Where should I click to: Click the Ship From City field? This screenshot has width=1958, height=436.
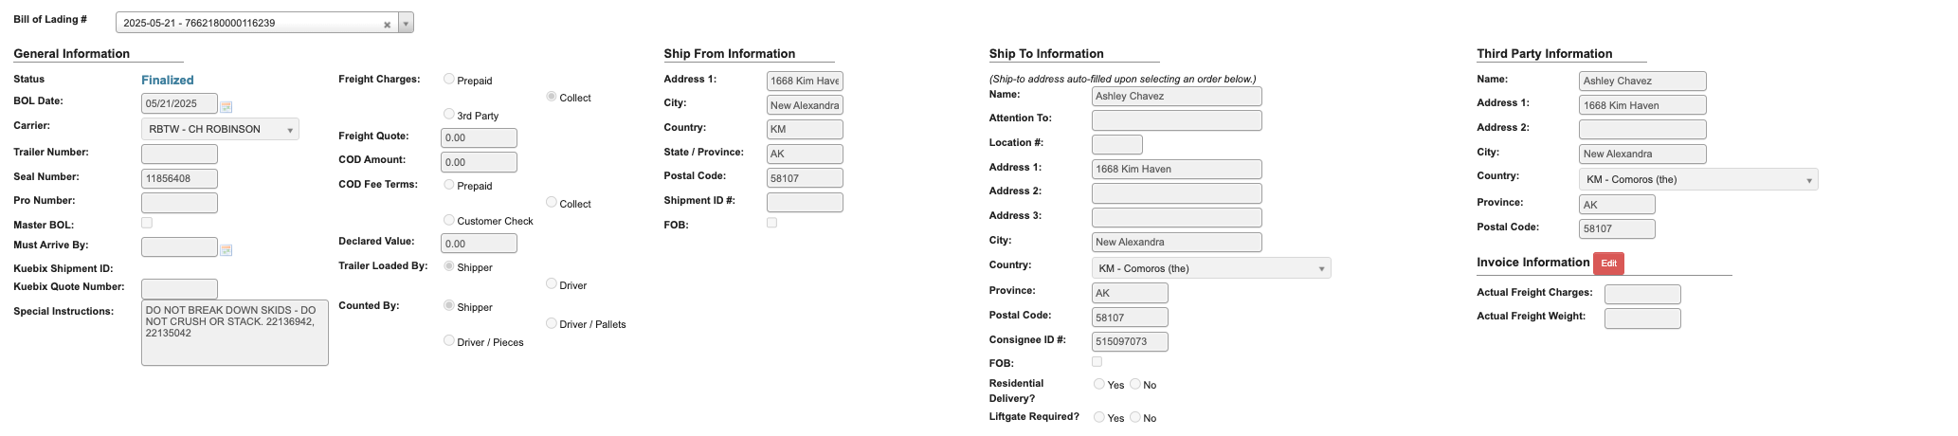(x=805, y=105)
